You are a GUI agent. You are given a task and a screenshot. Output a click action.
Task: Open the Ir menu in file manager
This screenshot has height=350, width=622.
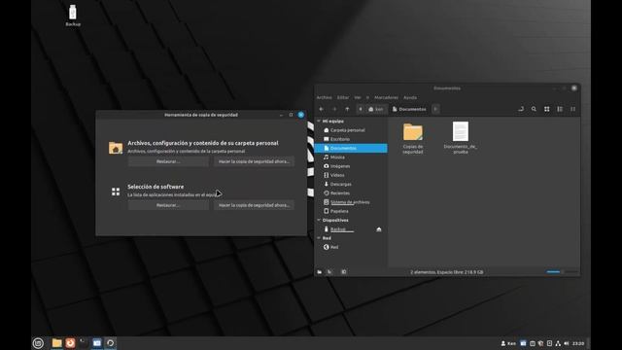[x=367, y=97]
